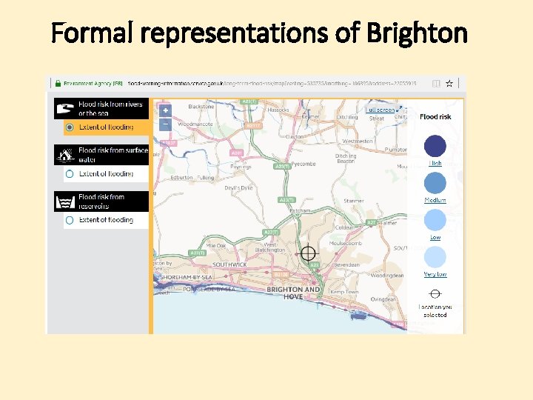Click the Moulsecoomb map label

(346, 243)
